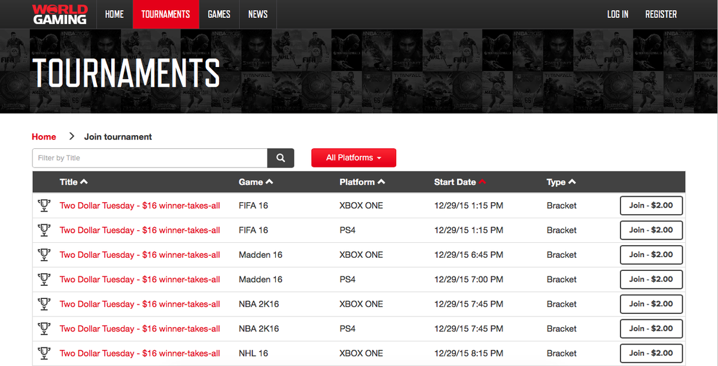Open the TOURNAMENTS nav tab
This screenshot has height=366, width=718.
coord(166,14)
